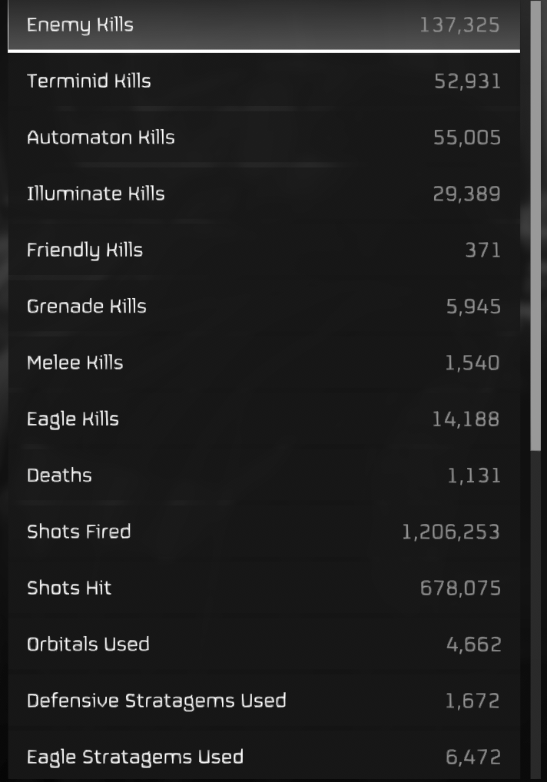Select the Enemy Kills stat row
This screenshot has width=547, height=782.
tap(264, 25)
